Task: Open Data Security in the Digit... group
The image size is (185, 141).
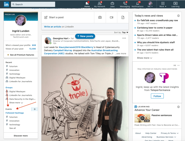Action: [22, 99]
